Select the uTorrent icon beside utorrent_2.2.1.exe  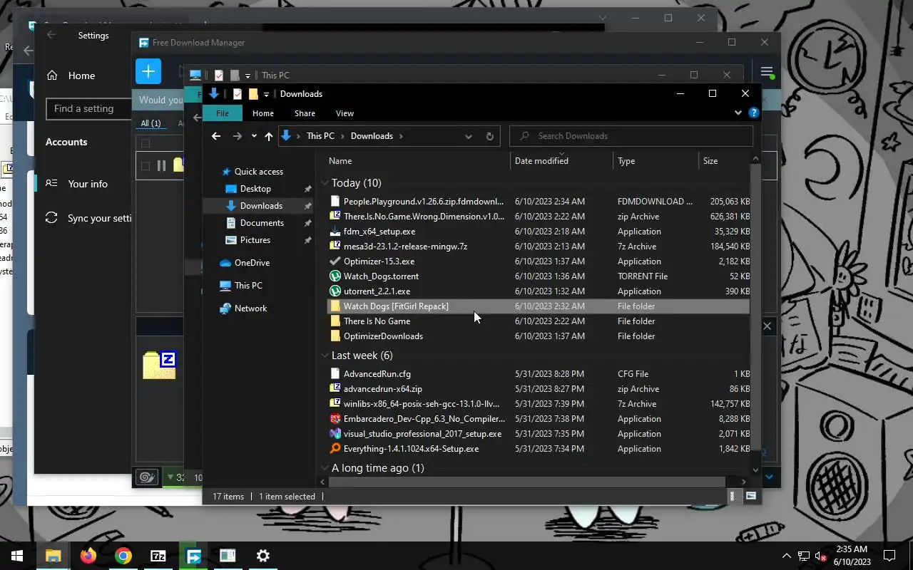tap(335, 291)
